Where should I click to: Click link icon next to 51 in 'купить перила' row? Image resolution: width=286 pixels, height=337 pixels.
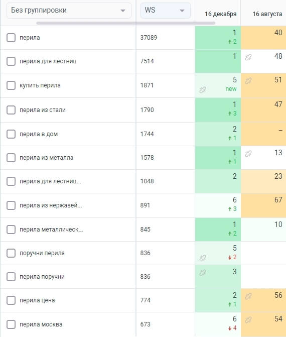248,81
